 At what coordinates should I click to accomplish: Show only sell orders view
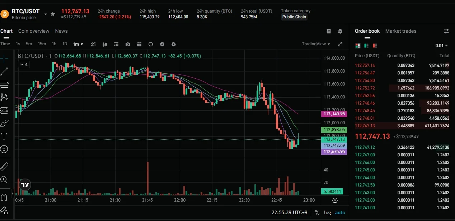click(x=375, y=46)
